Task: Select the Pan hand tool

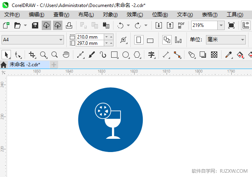Action: 66,55
